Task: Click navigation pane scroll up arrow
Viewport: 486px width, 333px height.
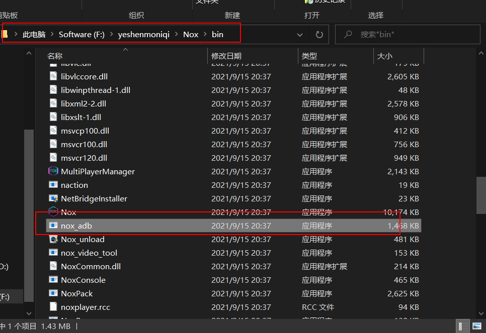Action: (x=29, y=53)
